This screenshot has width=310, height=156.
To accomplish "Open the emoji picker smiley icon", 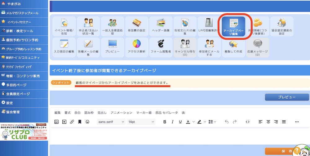I will [87, 122].
